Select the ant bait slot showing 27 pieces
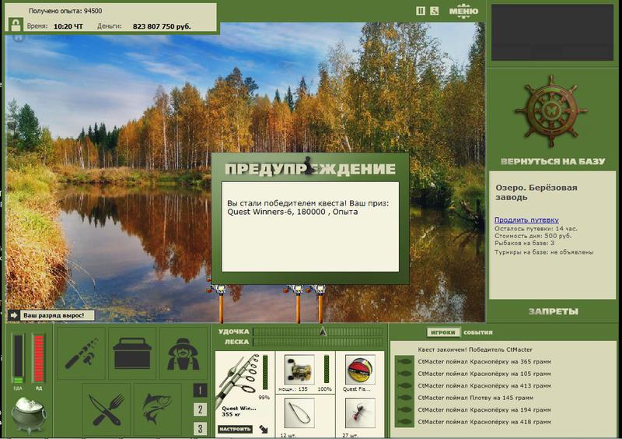The height and width of the screenshot is (439, 622). (x=360, y=413)
